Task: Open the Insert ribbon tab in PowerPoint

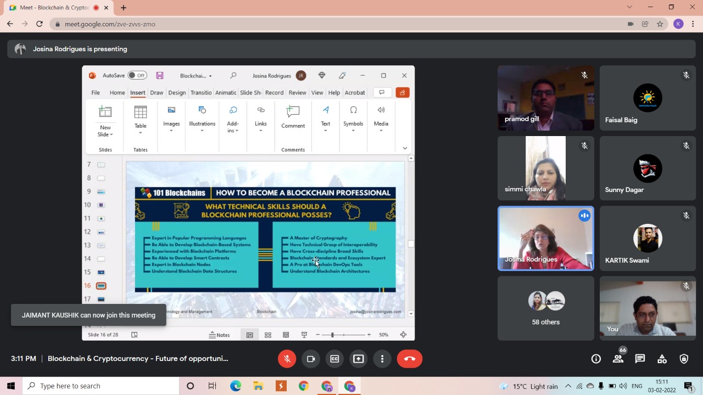Action: 137,93
